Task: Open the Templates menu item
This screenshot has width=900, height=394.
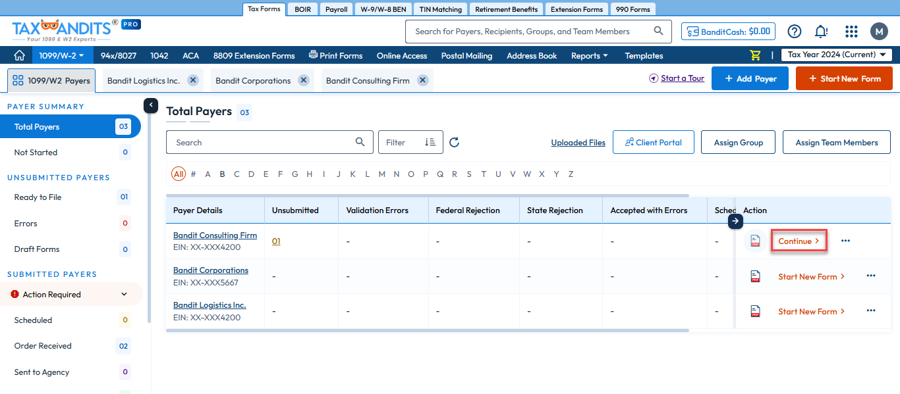Action: (644, 55)
